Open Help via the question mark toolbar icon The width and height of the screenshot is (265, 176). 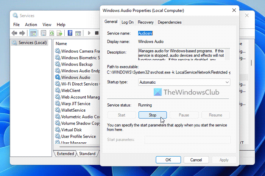point(70,33)
